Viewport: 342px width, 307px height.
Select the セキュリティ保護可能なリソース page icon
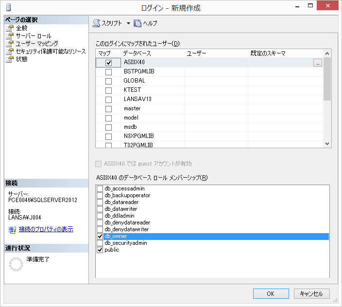click(x=9, y=51)
